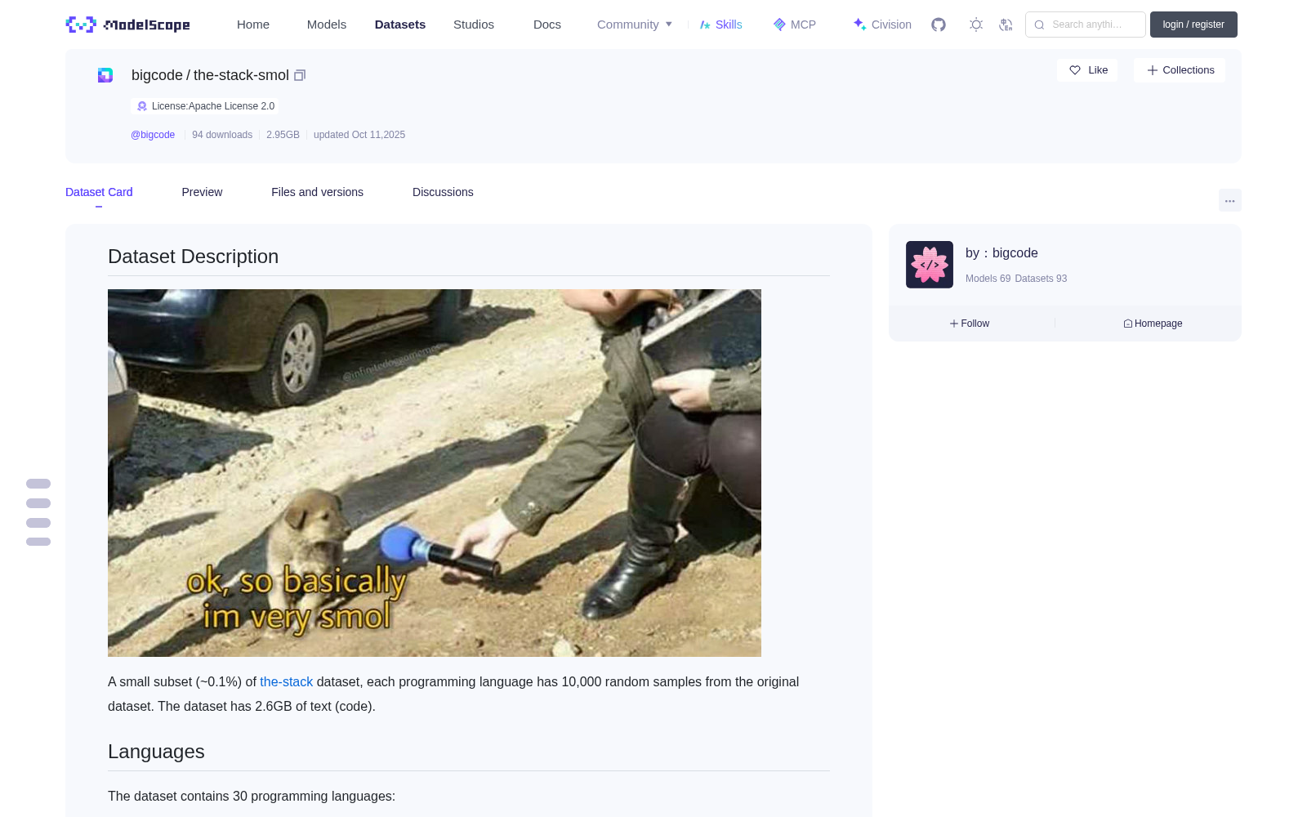Go to the Models page
The height and width of the screenshot is (817, 1307).
click(327, 25)
